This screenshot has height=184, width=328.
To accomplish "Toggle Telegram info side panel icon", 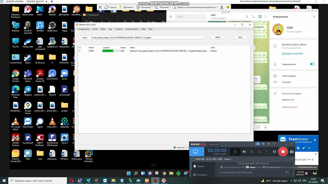I will [260, 17].
